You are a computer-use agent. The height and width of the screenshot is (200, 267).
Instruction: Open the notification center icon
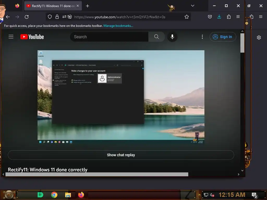coord(254,195)
